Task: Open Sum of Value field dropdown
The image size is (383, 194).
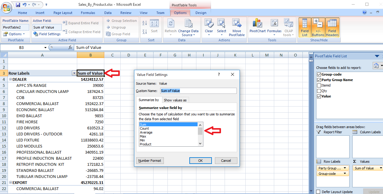Action: [x=381, y=168]
